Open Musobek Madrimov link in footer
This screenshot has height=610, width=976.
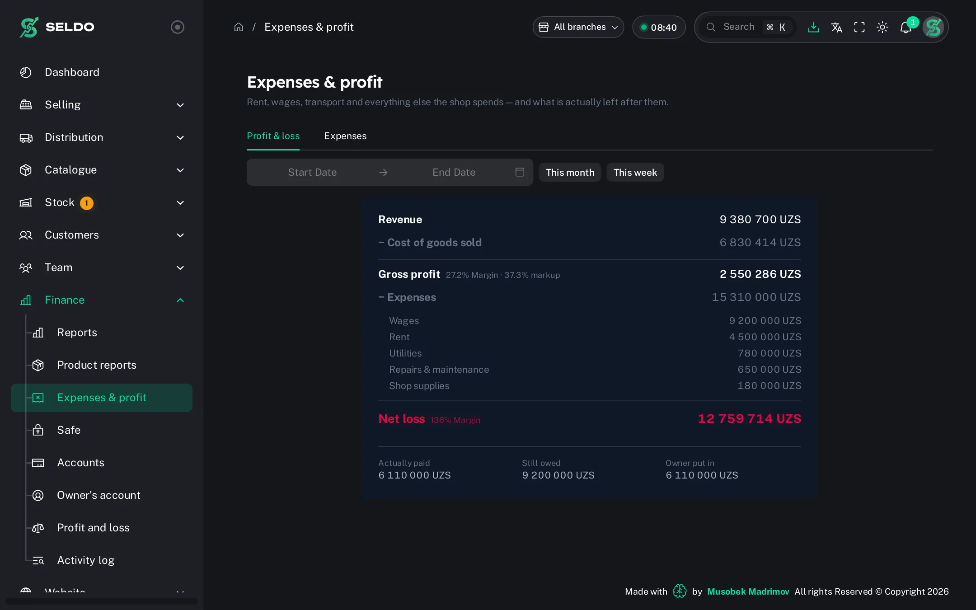tap(748, 591)
